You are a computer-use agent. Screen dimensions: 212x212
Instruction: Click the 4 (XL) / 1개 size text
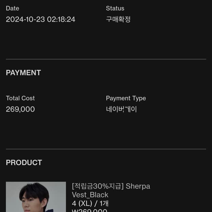coord(90,203)
